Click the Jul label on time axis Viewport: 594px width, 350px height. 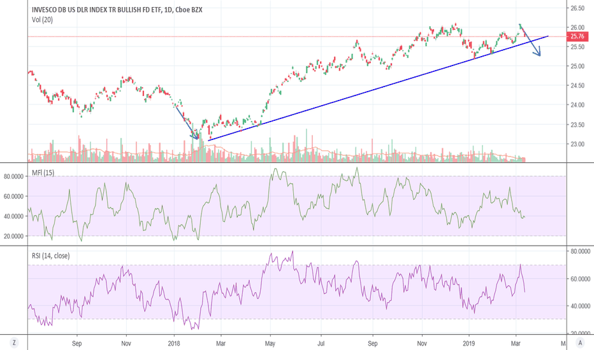321,344
